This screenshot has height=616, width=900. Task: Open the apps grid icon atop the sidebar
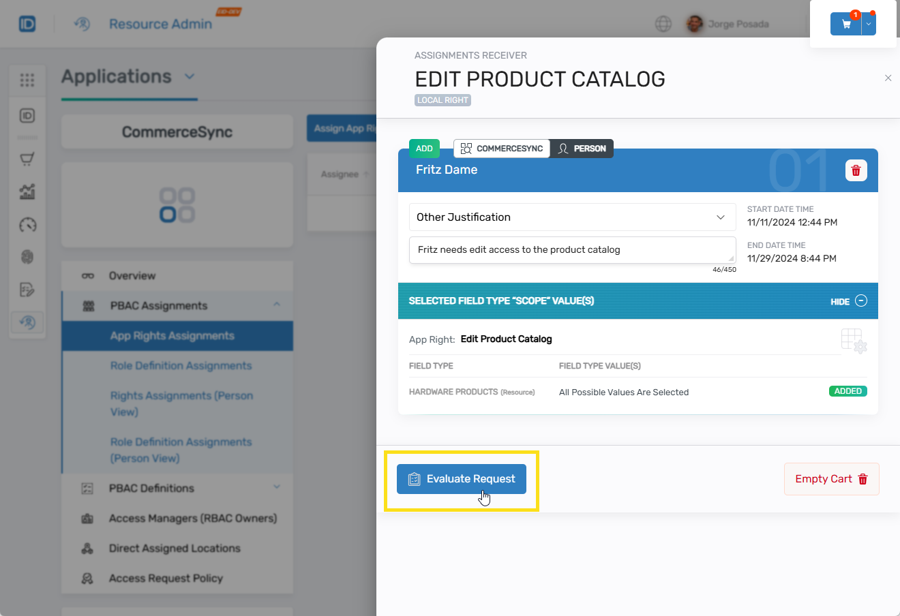coord(27,80)
